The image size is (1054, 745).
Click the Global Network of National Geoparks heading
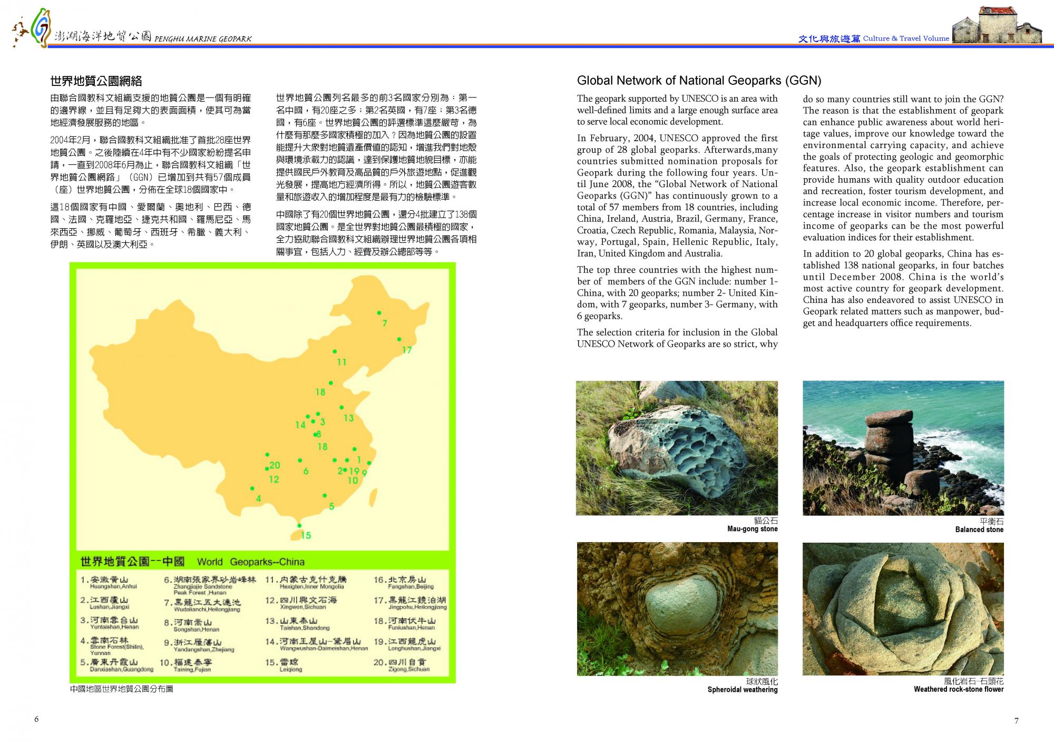pos(699,81)
